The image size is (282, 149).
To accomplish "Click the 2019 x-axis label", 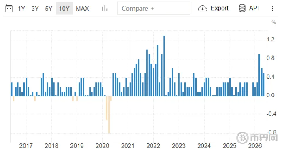I will [77, 146].
